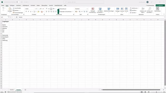
Task: Increase font size with larger A
Action: [41, 9]
